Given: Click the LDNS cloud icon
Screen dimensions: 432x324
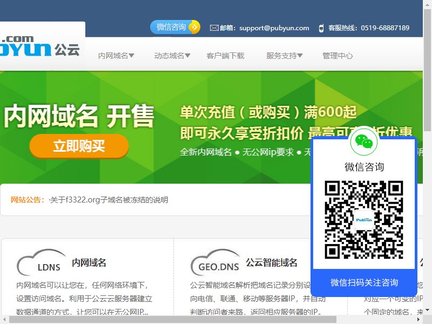Looking at the screenshot, I should pyautogui.click(x=41, y=262).
